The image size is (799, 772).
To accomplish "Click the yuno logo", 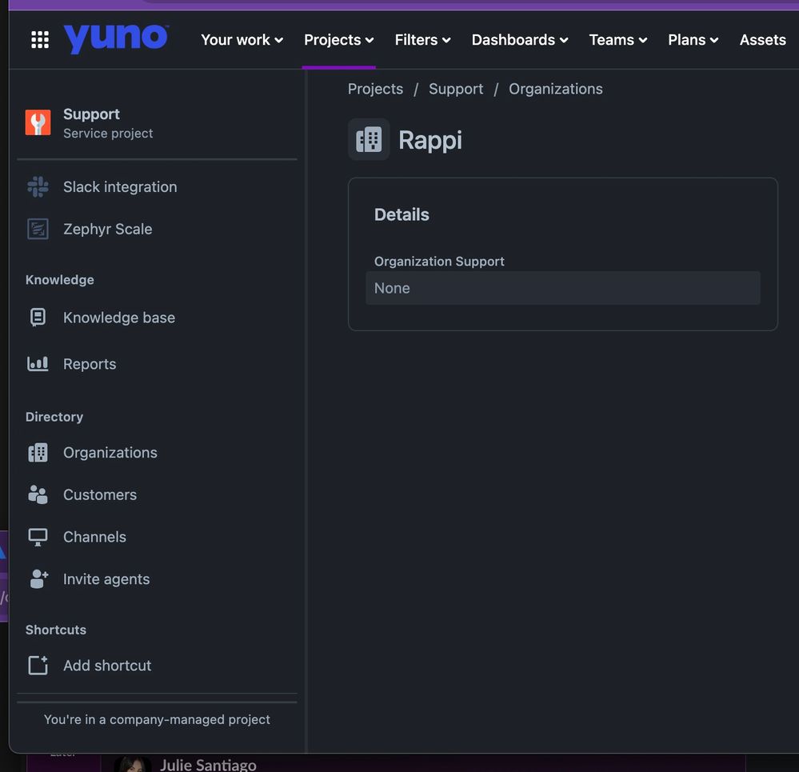I will [116, 38].
